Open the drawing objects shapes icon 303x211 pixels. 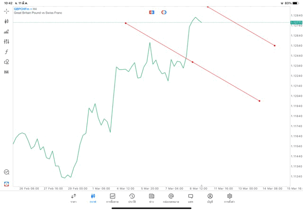point(7,62)
